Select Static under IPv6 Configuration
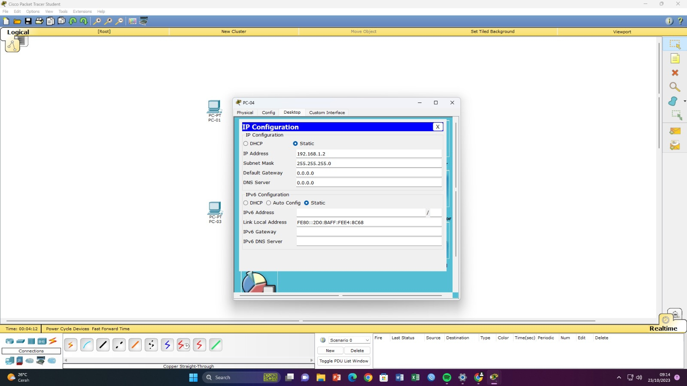 point(307,203)
